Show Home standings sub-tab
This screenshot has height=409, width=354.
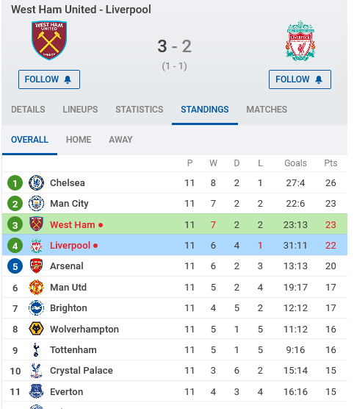(x=79, y=140)
